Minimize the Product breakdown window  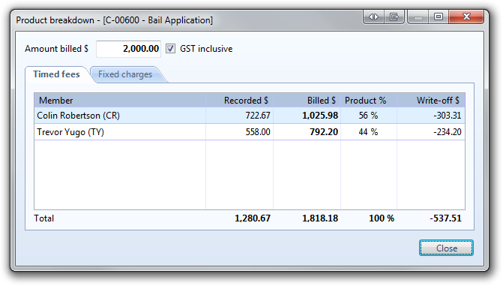click(x=418, y=17)
